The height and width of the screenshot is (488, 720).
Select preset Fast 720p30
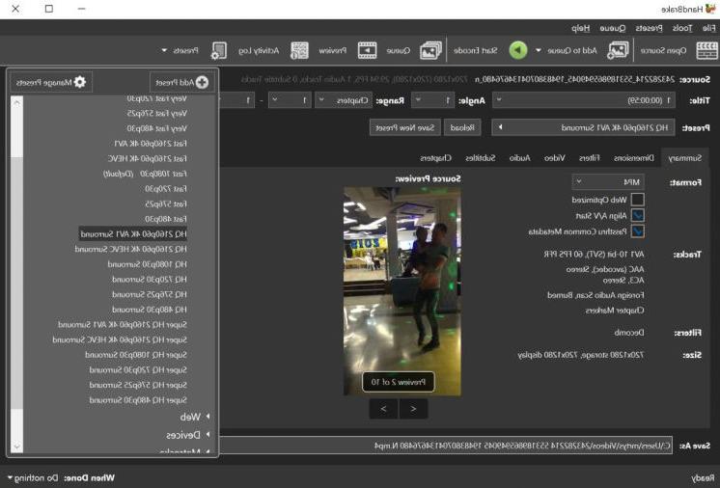tap(166, 189)
